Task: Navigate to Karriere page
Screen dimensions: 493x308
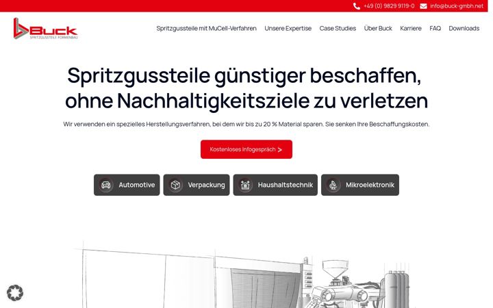Action: tap(411, 28)
